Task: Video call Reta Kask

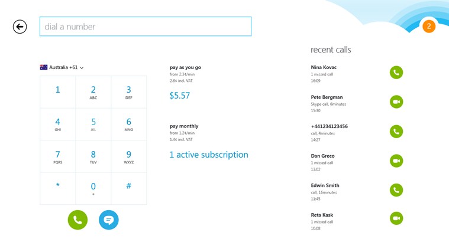Action: 396,219
